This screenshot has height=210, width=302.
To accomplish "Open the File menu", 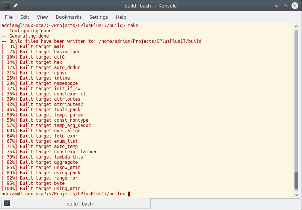I will point(9,17).
